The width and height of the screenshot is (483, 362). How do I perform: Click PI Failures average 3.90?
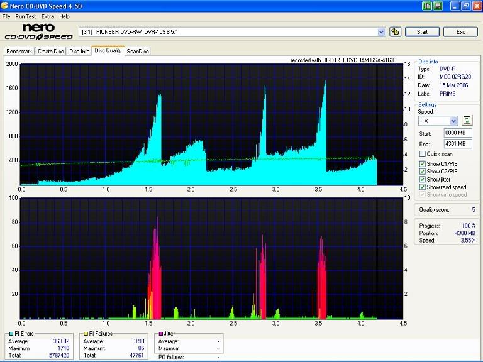139,341
